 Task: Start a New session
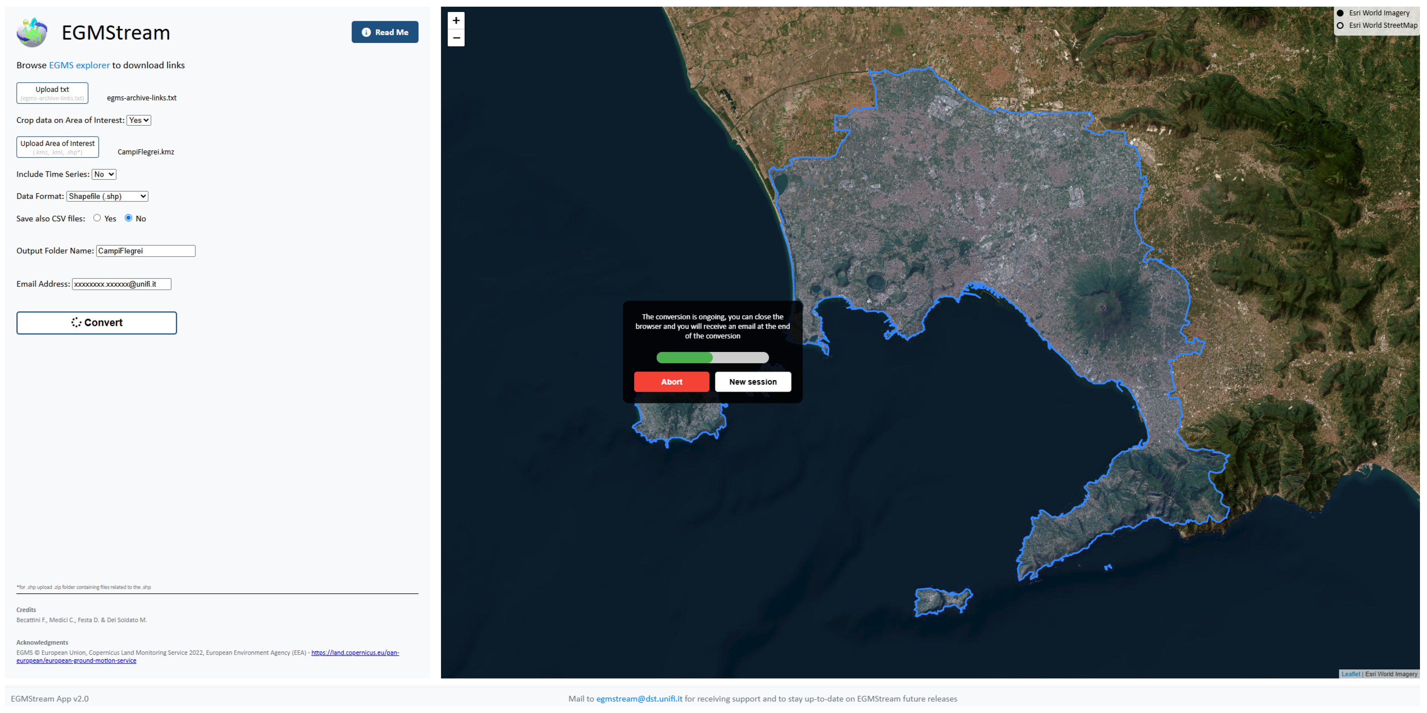pyautogui.click(x=752, y=381)
